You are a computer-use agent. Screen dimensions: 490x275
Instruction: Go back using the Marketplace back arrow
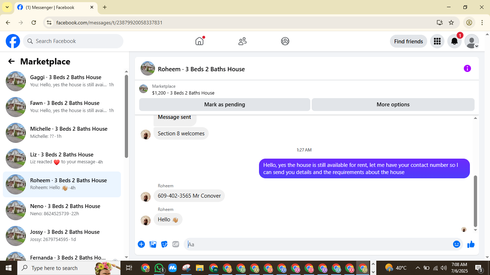pos(11,61)
